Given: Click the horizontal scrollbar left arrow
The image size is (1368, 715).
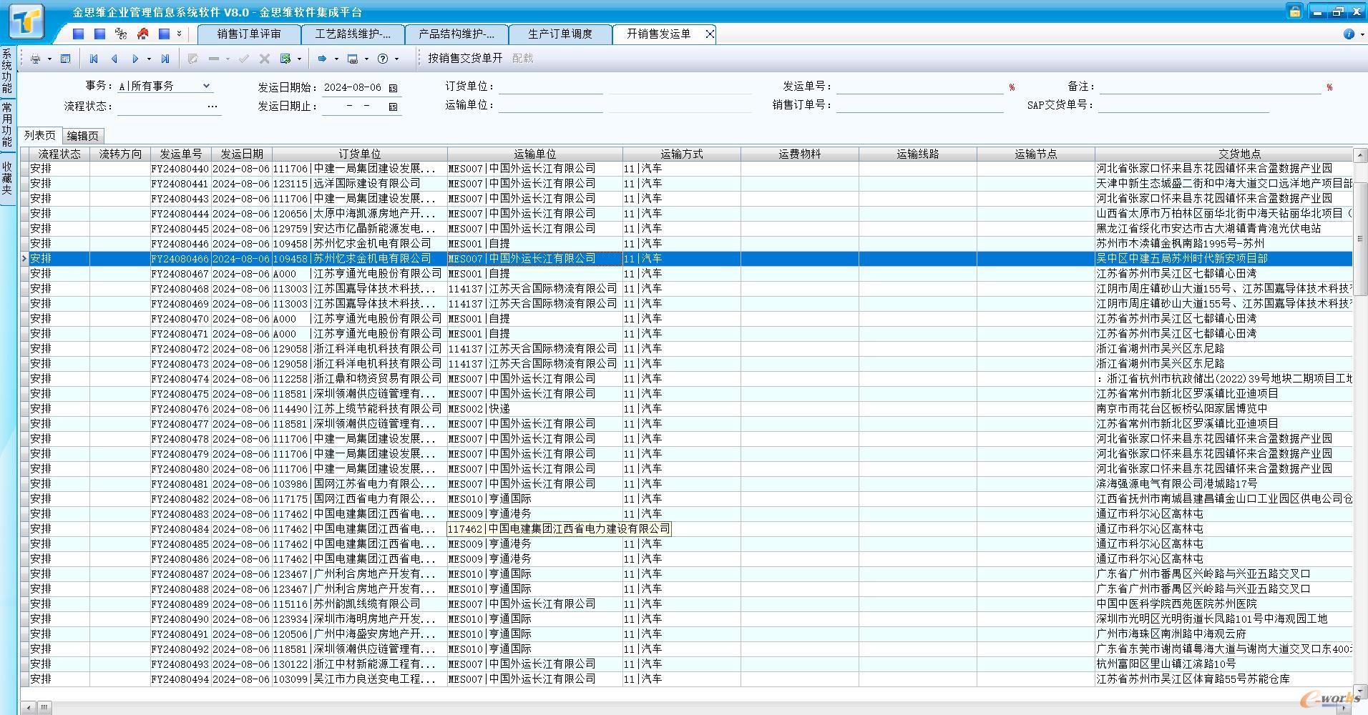Looking at the screenshot, I should point(29,707).
